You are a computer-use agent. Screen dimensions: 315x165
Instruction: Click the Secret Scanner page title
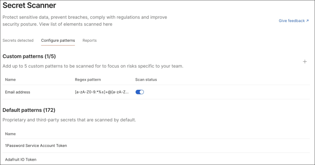pyautogui.click(x=29, y=6)
